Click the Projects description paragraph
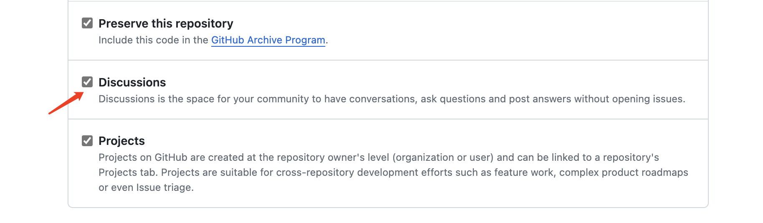This screenshot has width=763, height=223. 393,172
